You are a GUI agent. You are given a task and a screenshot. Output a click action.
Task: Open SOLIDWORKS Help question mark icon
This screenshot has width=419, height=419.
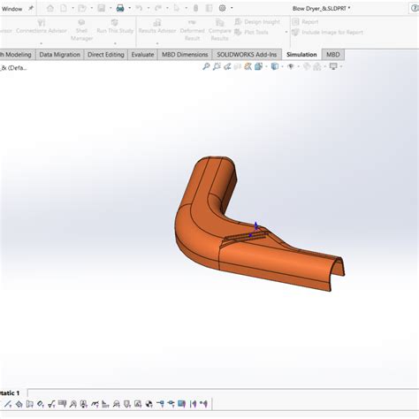click(415, 8)
